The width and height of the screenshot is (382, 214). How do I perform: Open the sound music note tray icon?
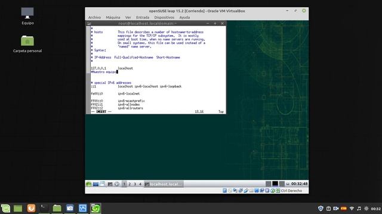tap(359, 209)
